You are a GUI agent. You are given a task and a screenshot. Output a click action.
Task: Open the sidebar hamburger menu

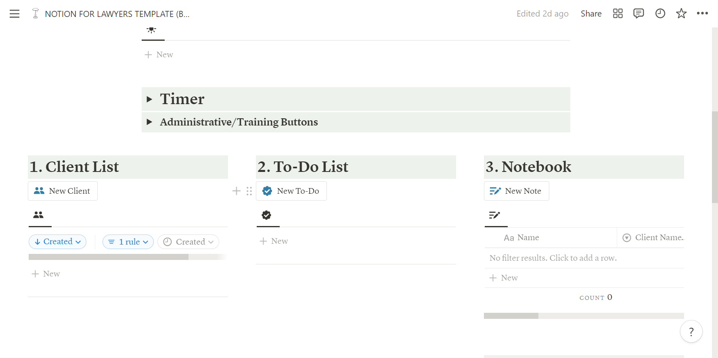[15, 14]
